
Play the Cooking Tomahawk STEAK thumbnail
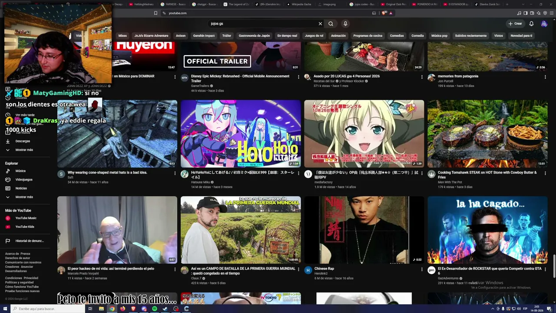(x=487, y=134)
